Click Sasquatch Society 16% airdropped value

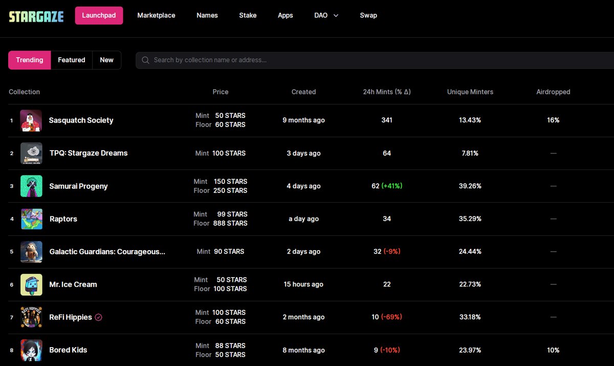tap(553, 120)
